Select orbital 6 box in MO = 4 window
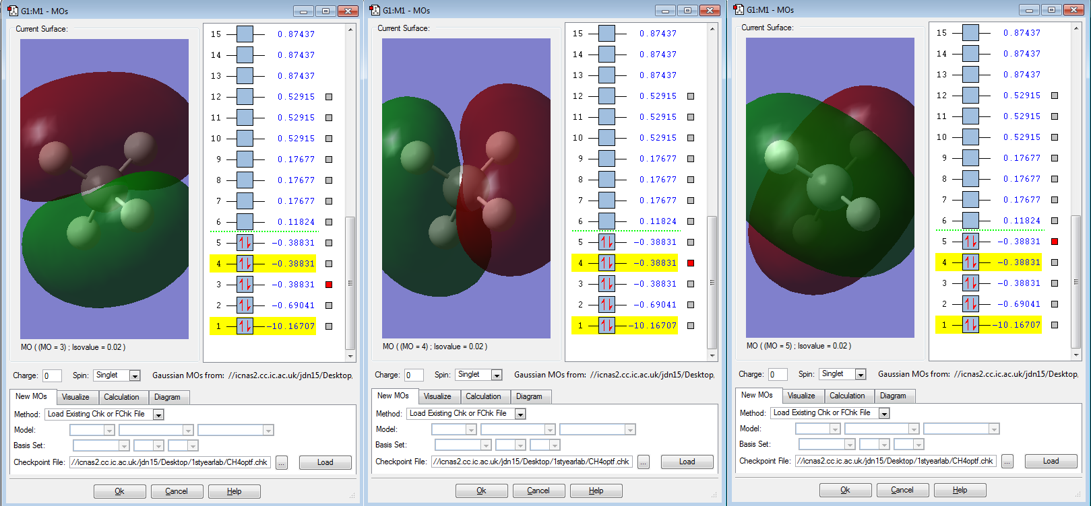The image size is (1091, 506). coord(606,221)
